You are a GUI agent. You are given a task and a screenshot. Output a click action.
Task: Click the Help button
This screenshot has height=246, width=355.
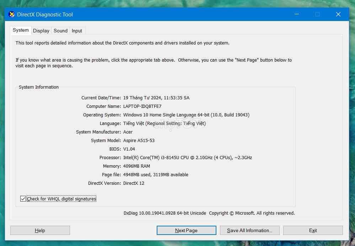click(x=40, y=230)
